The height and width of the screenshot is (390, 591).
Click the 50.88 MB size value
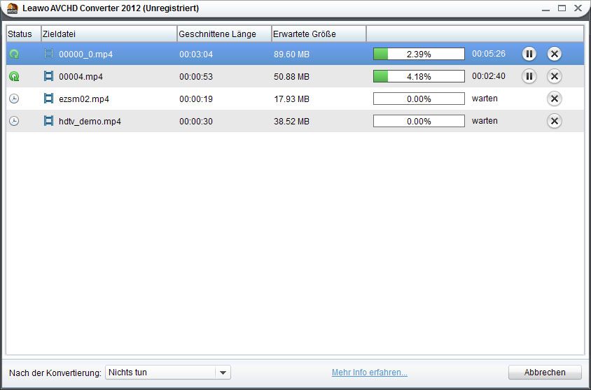[291, 77]
